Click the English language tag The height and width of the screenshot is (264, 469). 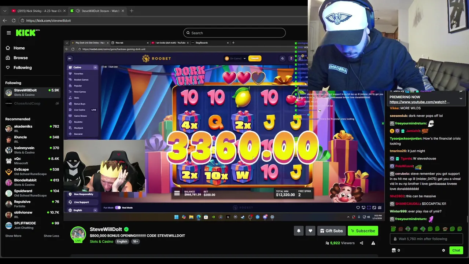[x=122, y=242]
